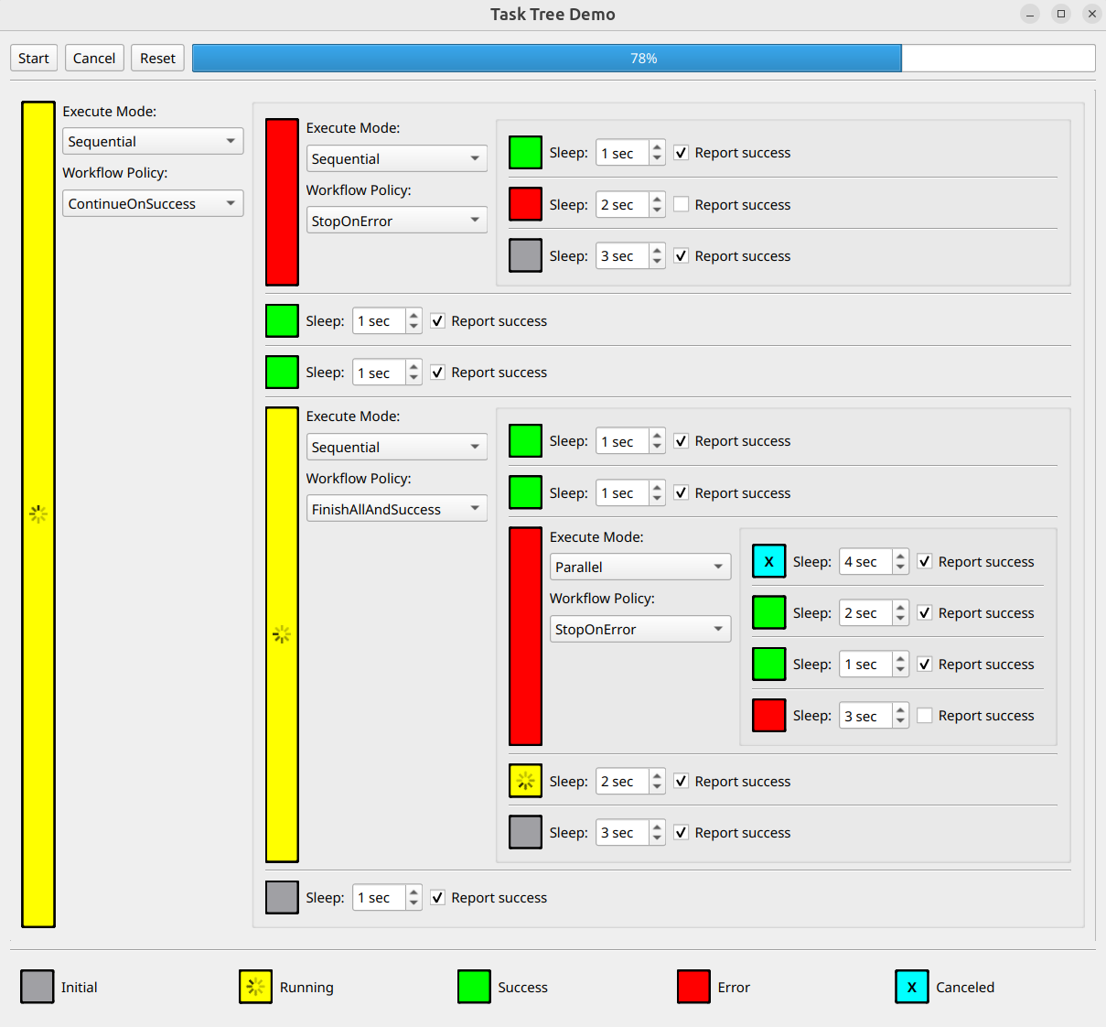Click the 78% progress bar
Screen dimensions: 1106x1027
[x=643, y=58]
